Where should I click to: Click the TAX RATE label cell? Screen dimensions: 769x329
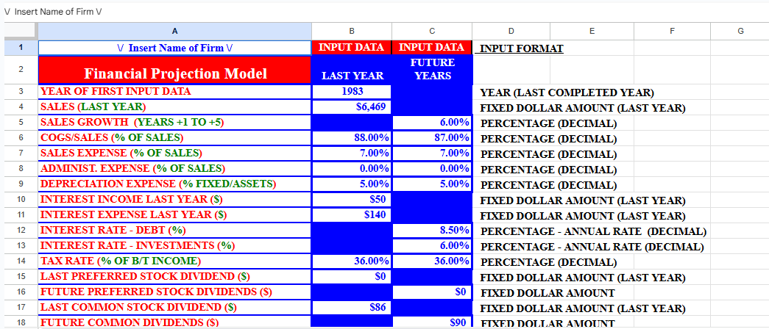[x=174, y=261]
